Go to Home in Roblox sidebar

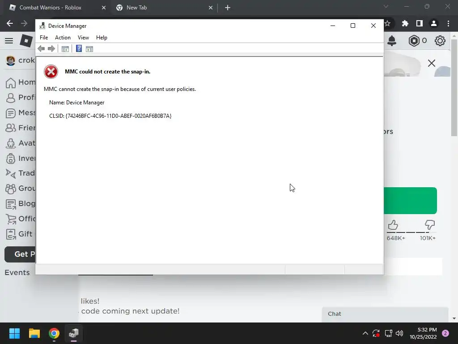click(21, 82)
